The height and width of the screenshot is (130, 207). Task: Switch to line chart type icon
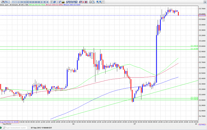[9, 2]
